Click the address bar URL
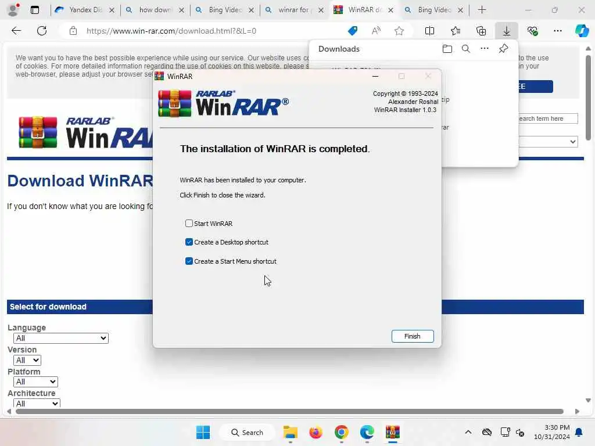Screen dimensions: 595x446 pyautogui.click(x=171, y=31)
